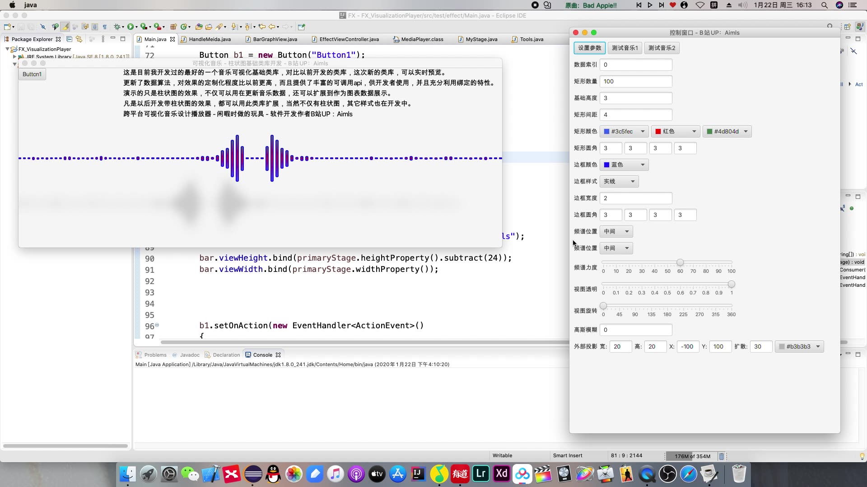Click the 矩形数量 input field
The image size is (867, 487).
(636, 81)
